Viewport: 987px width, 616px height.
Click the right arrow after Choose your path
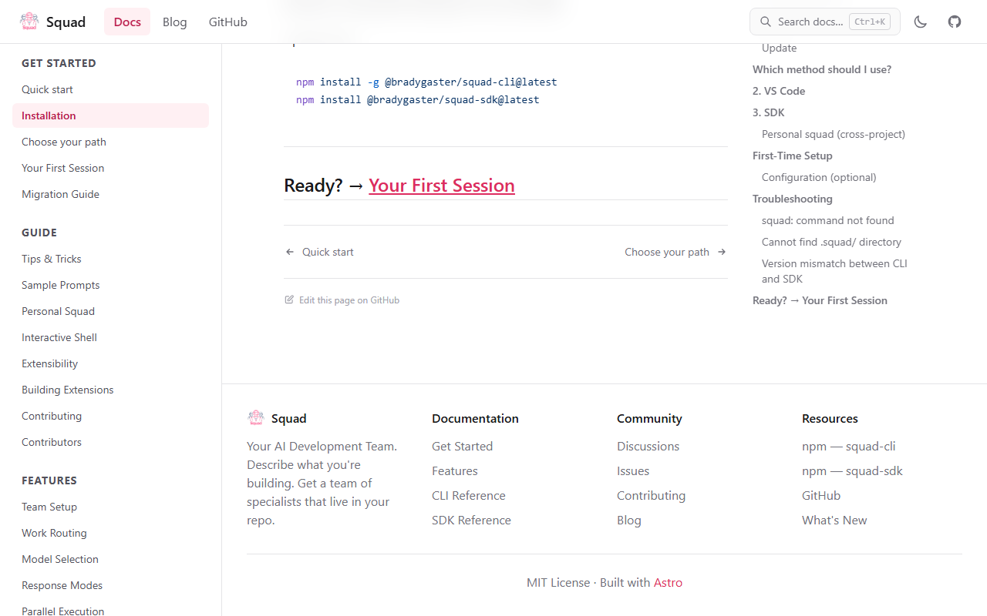(722, 252)
